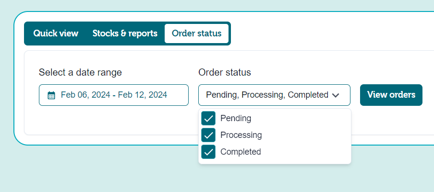This screenshot has width=434, height=192.
Task: Open the date range picker field
Action: pos(114,95)
